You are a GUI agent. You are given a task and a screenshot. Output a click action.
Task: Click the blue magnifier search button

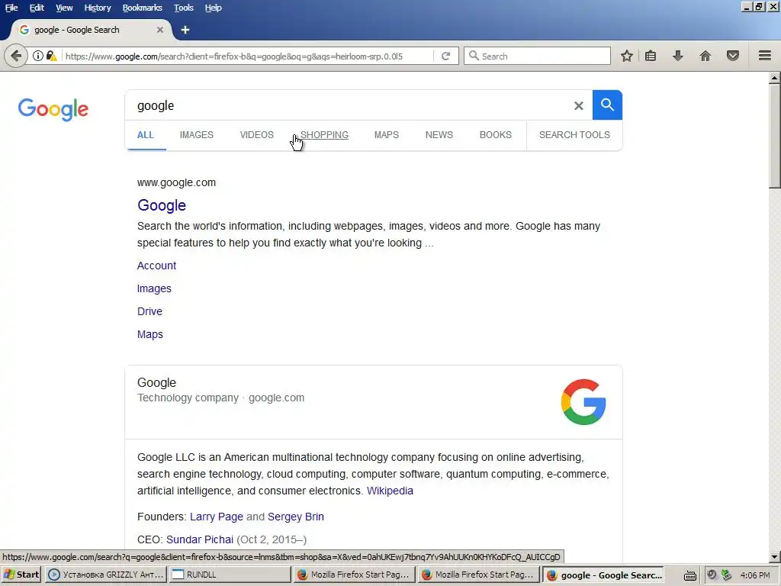click(x=607, y=105)
